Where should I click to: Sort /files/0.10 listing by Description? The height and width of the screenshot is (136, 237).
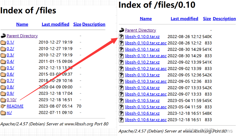tap(224, 19)
